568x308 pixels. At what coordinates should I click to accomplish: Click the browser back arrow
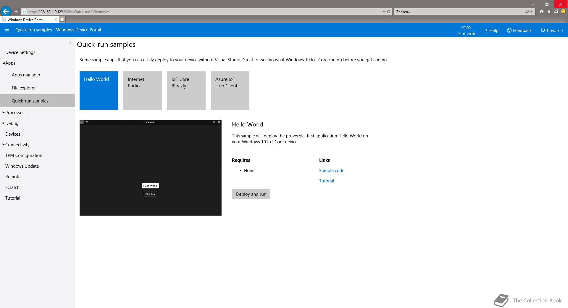click(x=6, y=12)
